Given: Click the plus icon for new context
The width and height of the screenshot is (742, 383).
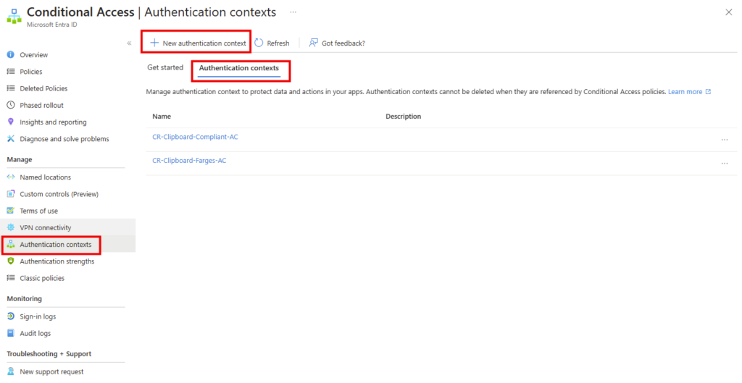Looking at the screenshot, I should click(x=154, y=43).
